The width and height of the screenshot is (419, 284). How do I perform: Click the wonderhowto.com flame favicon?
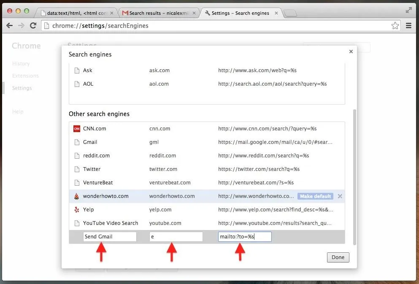tap(77, 196)
